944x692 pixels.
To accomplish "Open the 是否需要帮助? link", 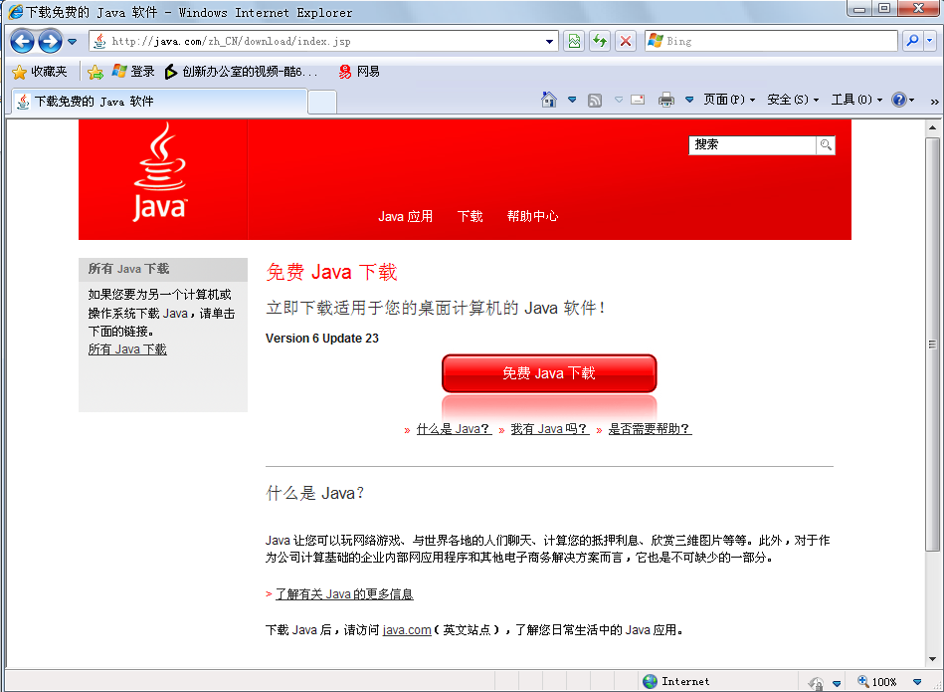I will pos(650,428).
